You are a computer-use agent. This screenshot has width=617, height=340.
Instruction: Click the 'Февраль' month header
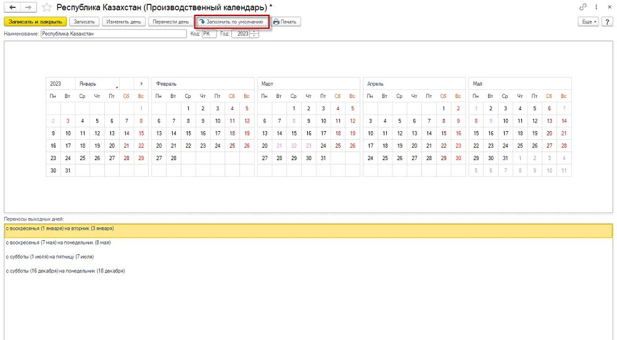pyautogui.click(x=203, y=84)
